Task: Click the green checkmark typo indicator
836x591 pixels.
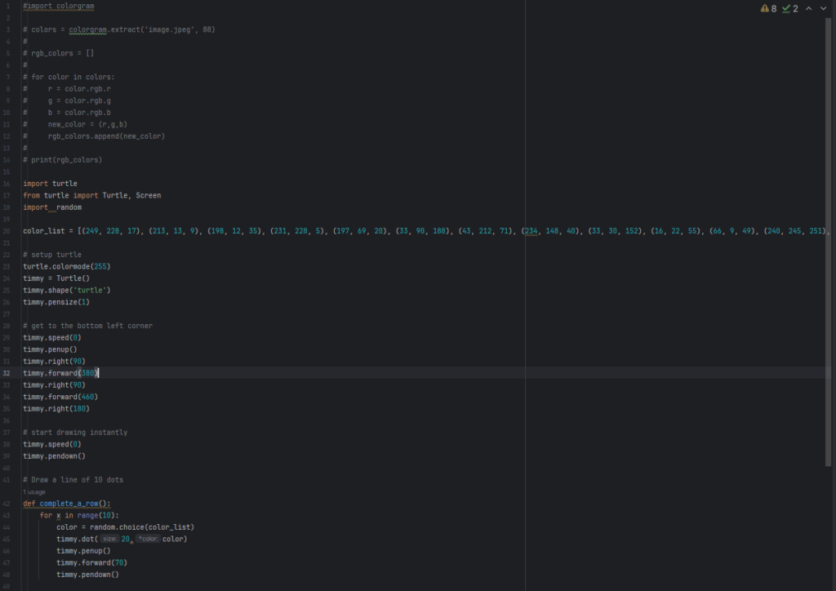Action: (x=786, y=8)
